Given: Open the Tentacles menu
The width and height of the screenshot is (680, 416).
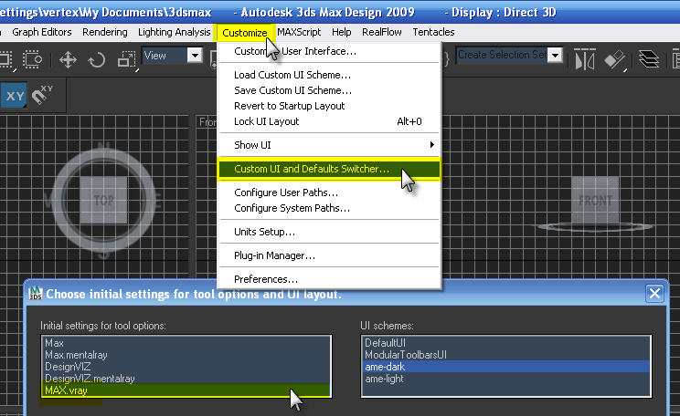Looking at the screenshot, I should point(433,32).
